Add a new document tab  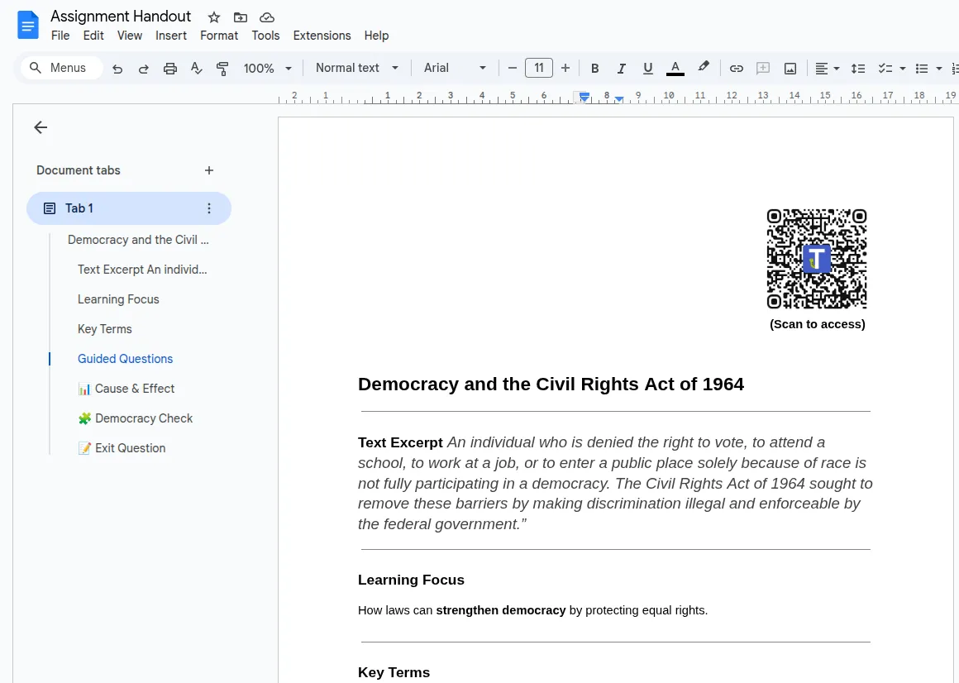[208, 170]
